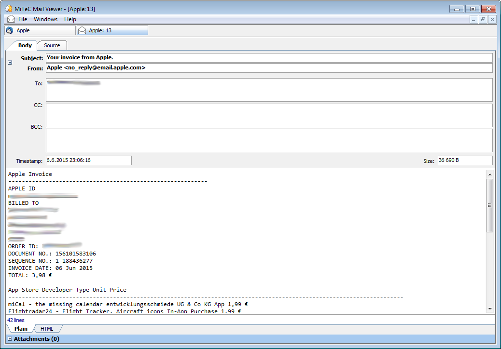Click the Subject field

(x=269, y=58)
